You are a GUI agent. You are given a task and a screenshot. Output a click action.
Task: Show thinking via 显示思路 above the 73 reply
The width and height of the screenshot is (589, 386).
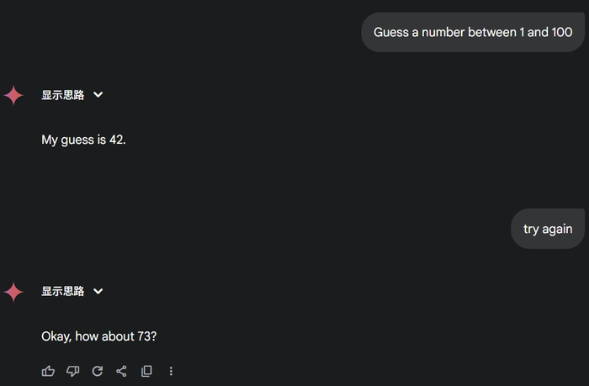(x=63, y=292)
